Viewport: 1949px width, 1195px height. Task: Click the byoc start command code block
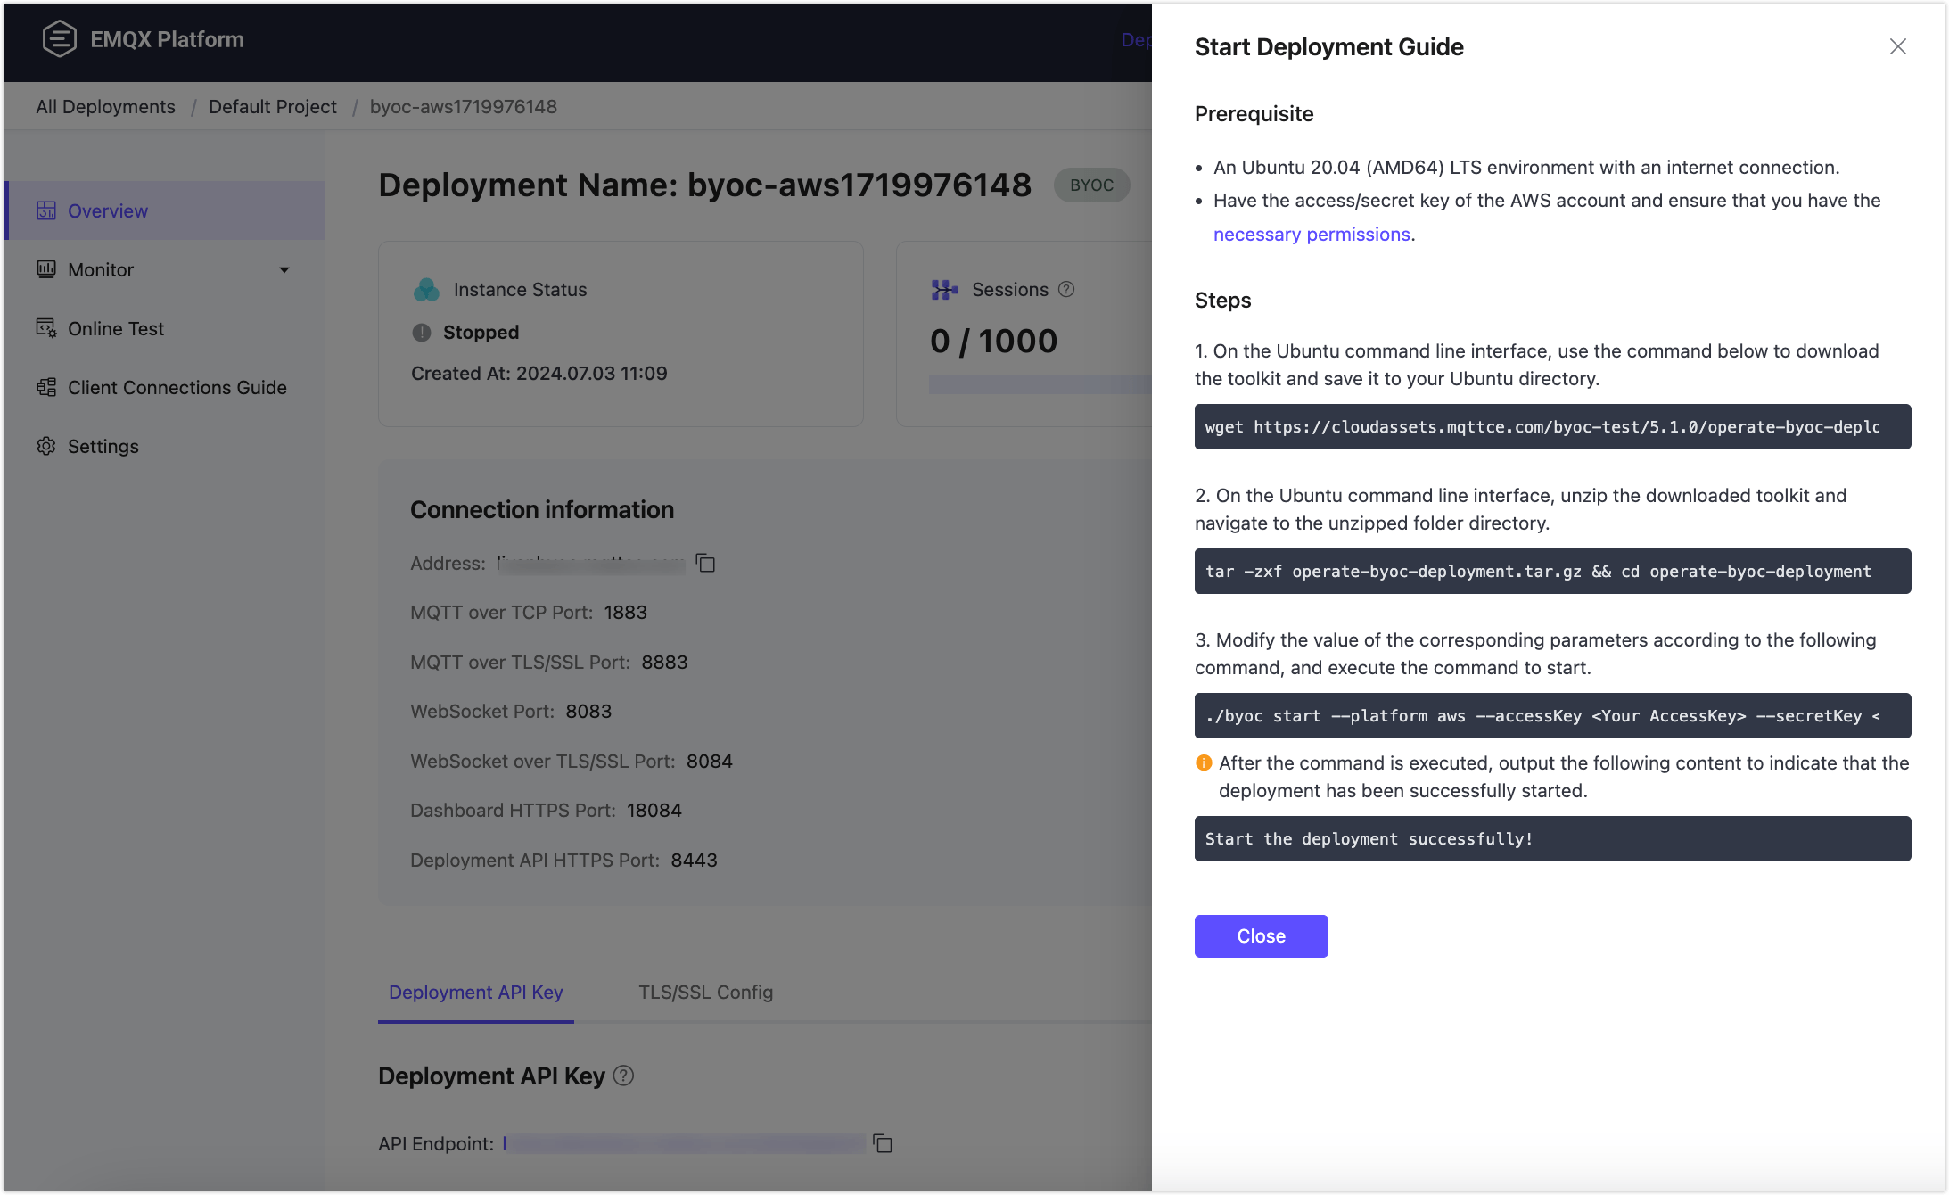point(1551,715)
